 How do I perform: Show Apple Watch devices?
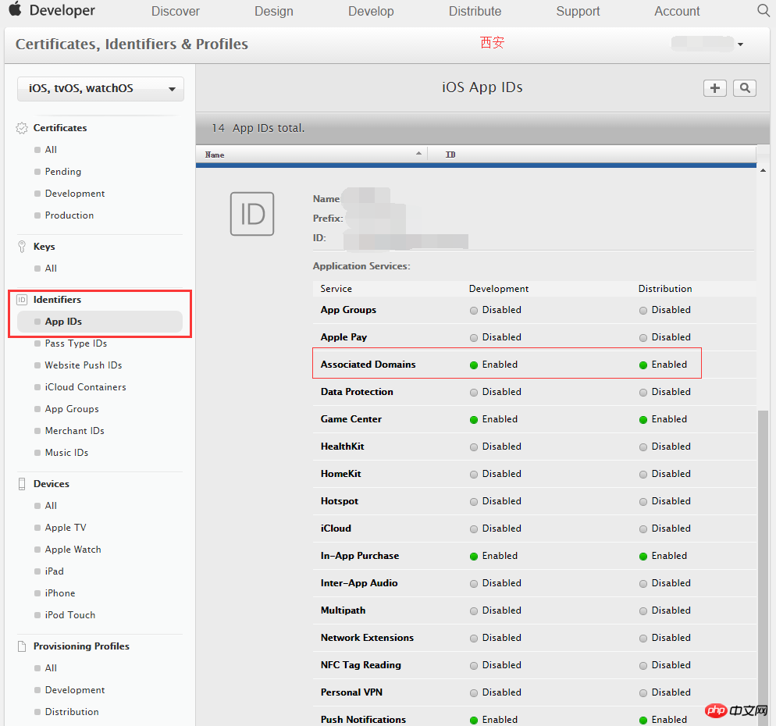(73, 550)
